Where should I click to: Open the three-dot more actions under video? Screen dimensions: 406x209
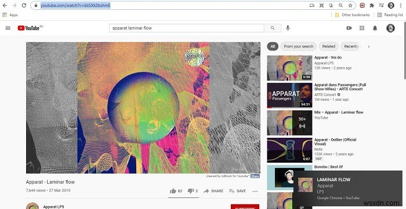tap(255, 191)
